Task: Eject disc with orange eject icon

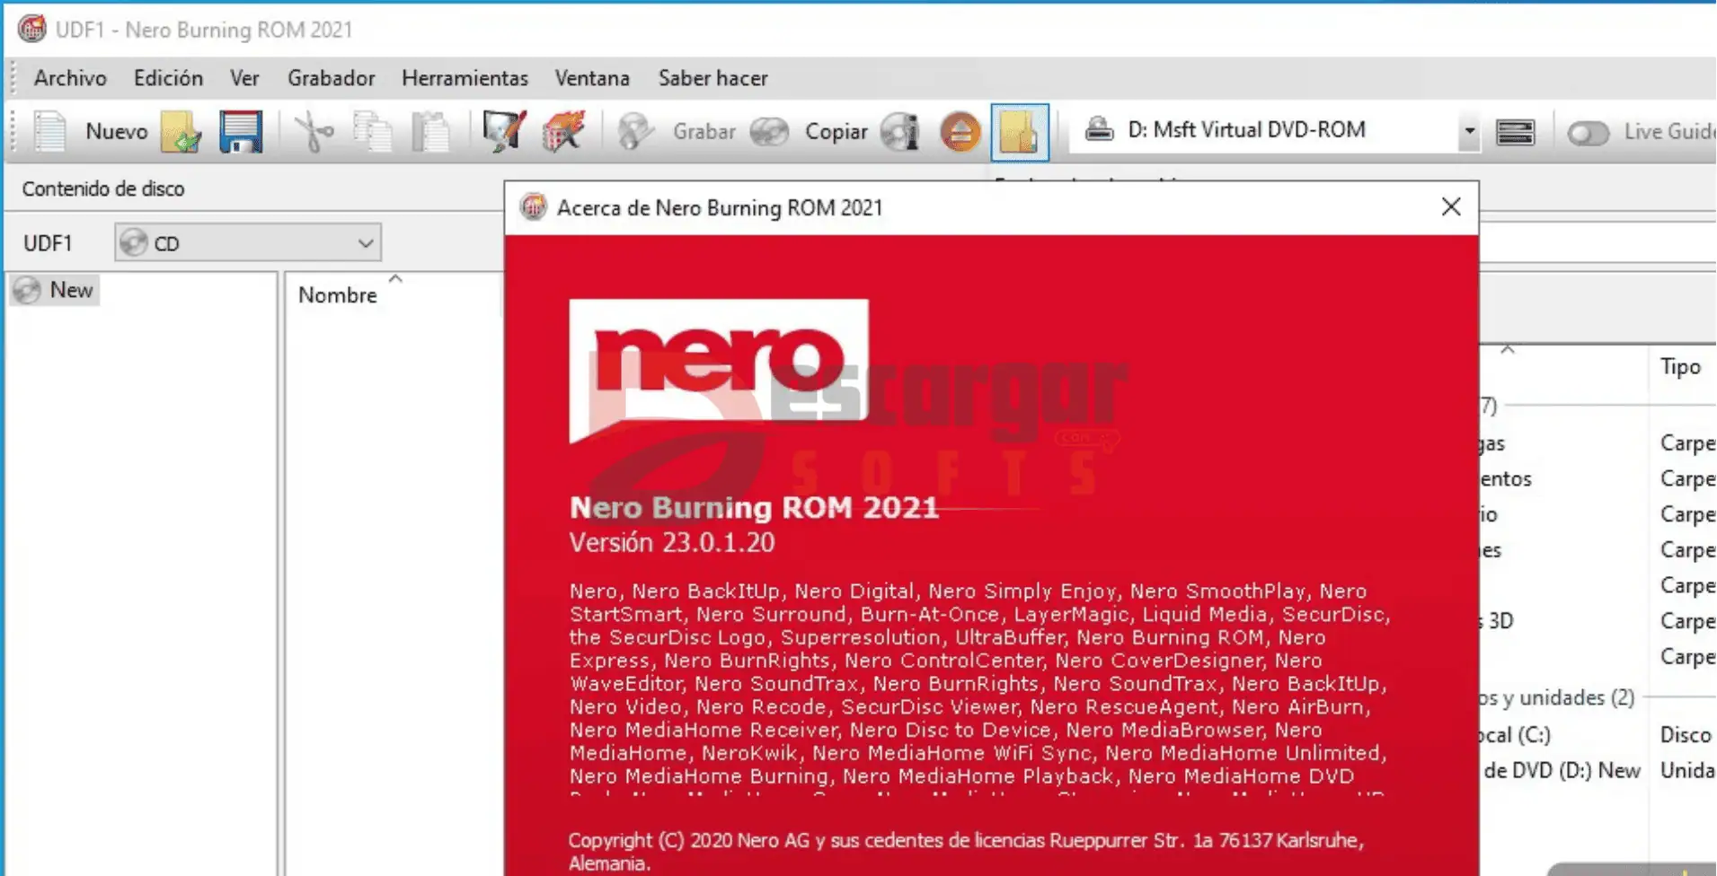Action: pyautogui.click(x=959, y=132)
